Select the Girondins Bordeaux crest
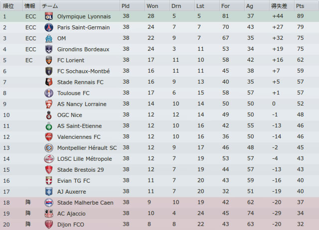The width and height of the screenshot is (319, 230). pyautogui.click(x=49, y=49)
